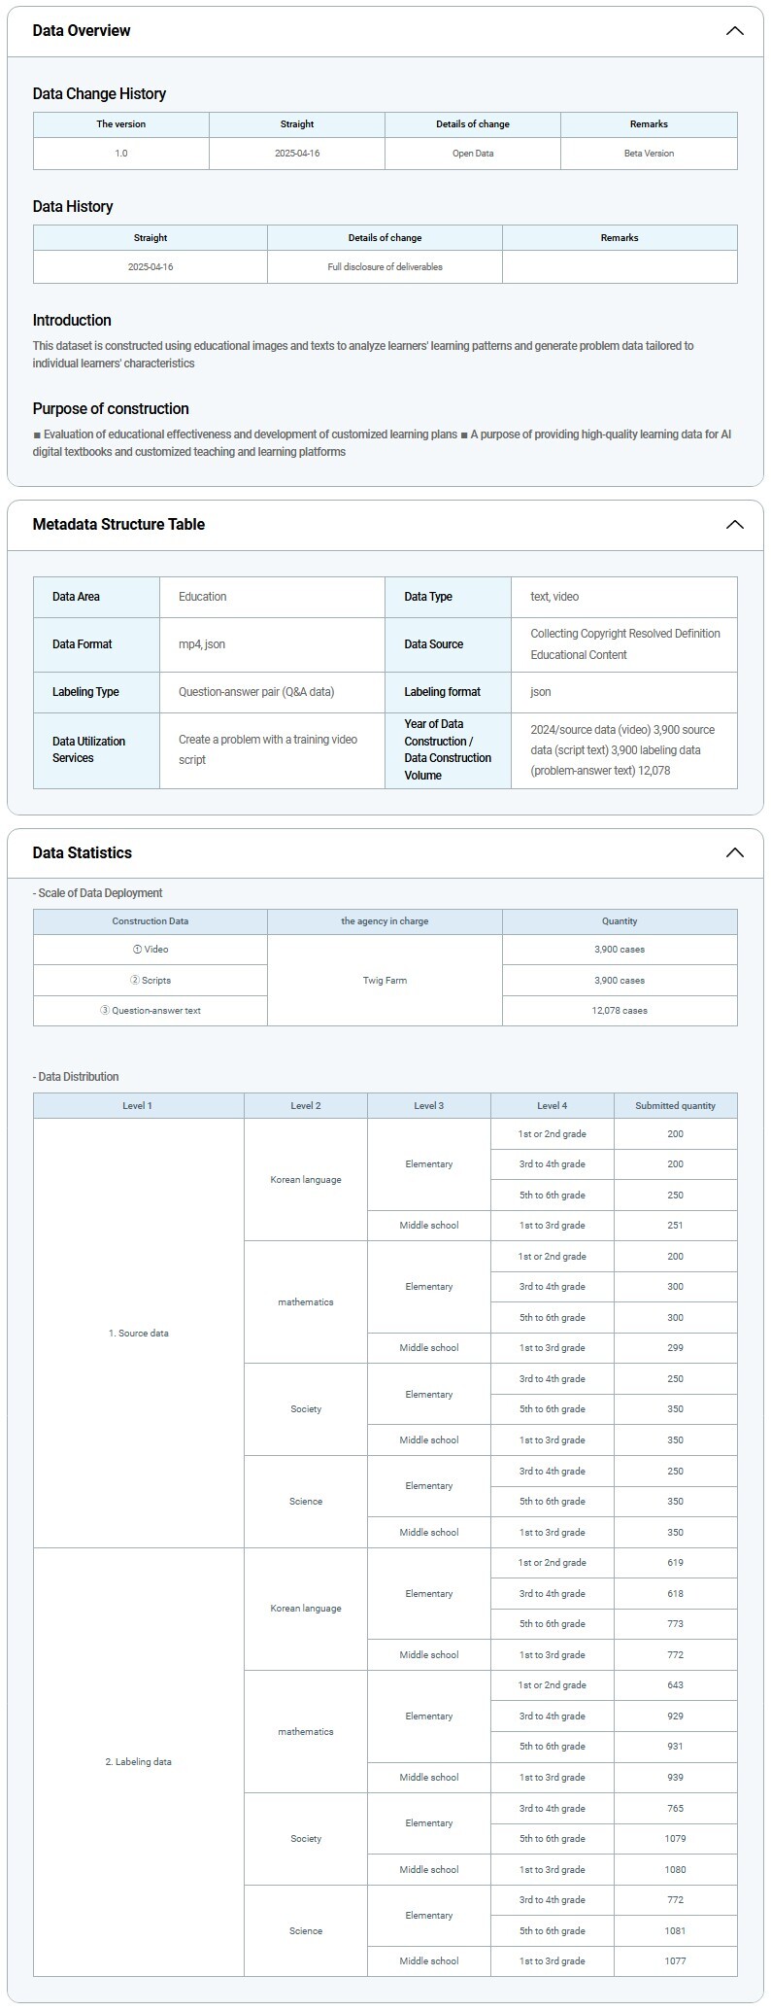Screen dimensions: 771x2011
Task: Select the Open Data change detail cell
Action: [473, 154]
